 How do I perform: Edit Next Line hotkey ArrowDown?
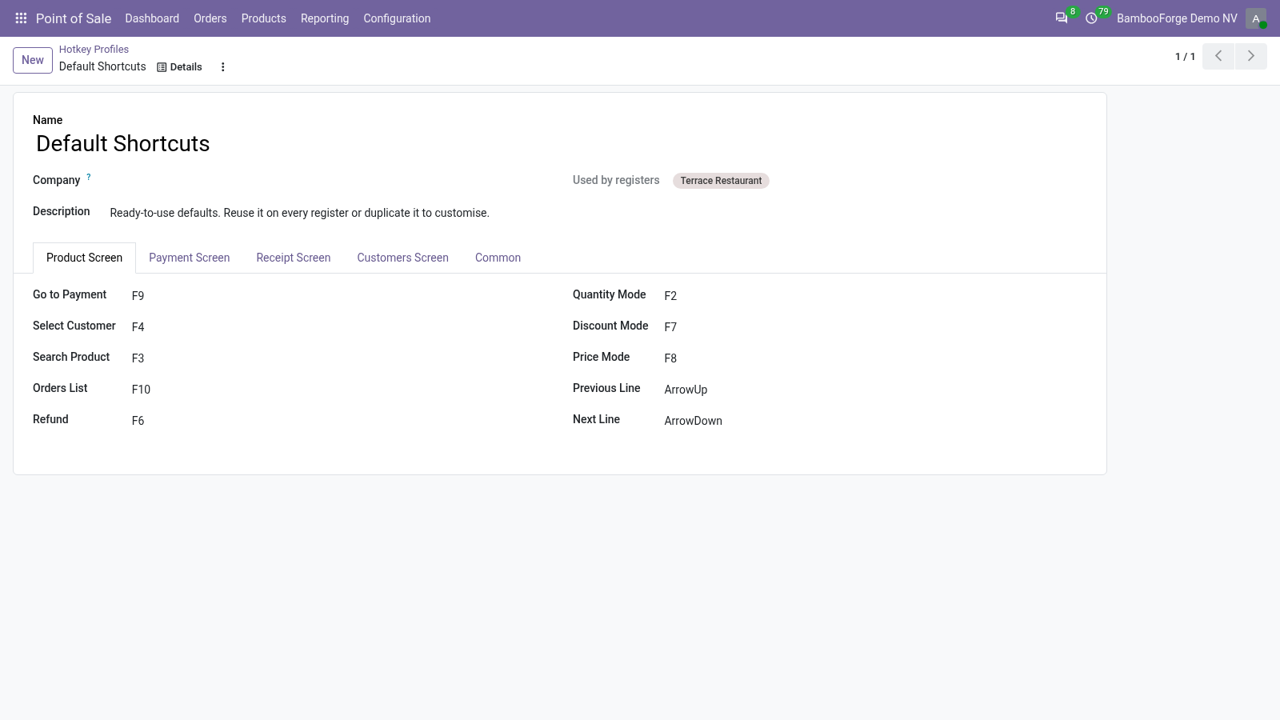[875, 421]
